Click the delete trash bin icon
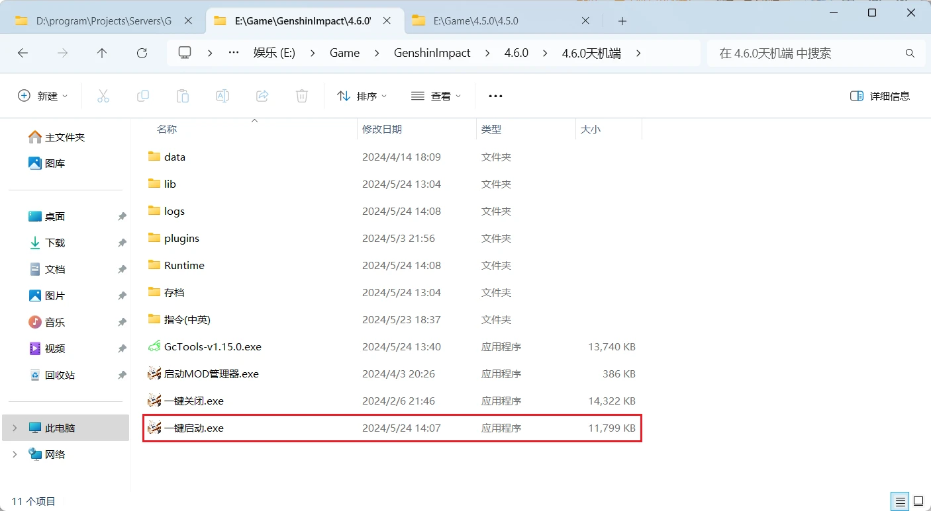 click(x=302, y=96)
